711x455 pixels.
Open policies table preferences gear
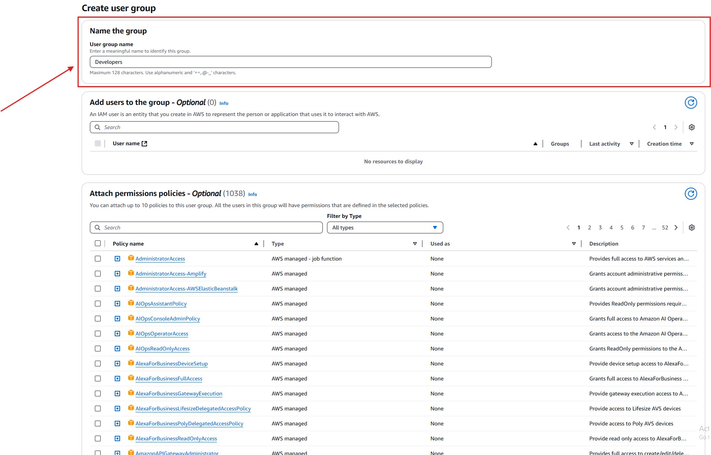point(691,227)
